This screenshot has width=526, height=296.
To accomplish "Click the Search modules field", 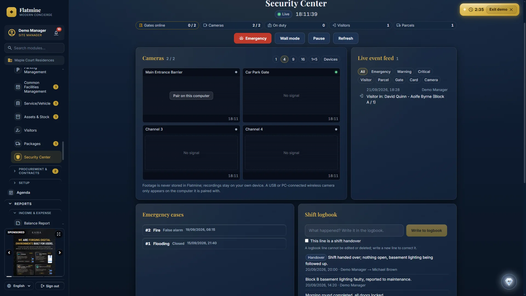I will point(34,48).
